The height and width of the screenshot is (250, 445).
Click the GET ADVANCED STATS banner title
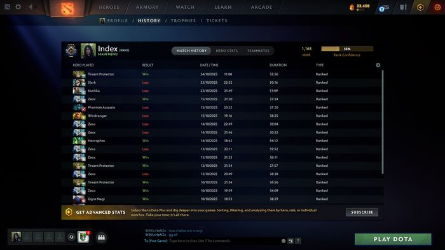click(x=100, y=212)
